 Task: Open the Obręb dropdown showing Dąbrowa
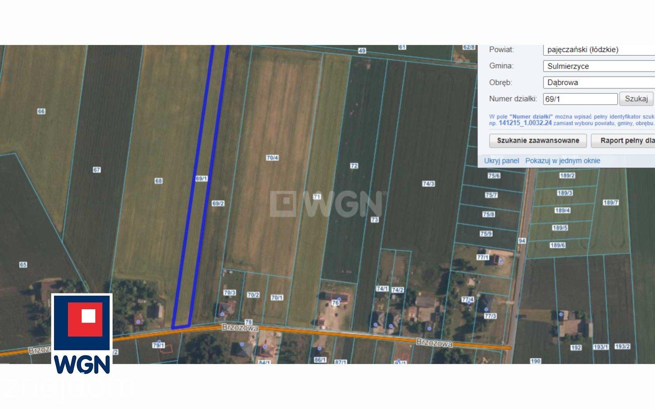point(599,82)
